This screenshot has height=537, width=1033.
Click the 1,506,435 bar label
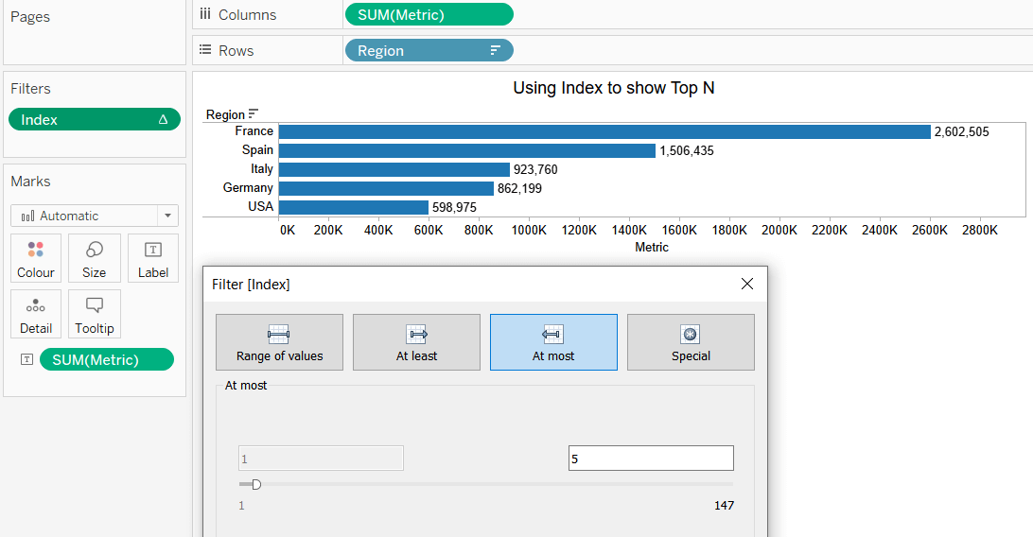687,150
